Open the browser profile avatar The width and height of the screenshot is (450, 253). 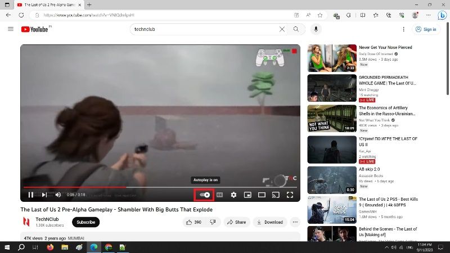click(415, 15)
